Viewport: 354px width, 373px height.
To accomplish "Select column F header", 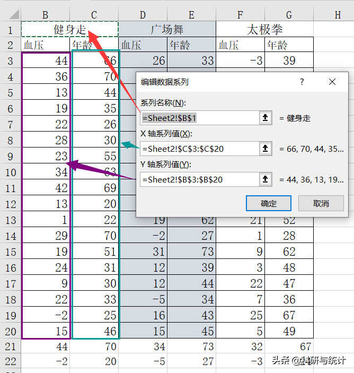I will tap(240, 15).
